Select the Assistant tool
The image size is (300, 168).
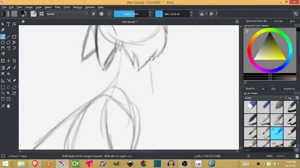click(x=3, y=81)
